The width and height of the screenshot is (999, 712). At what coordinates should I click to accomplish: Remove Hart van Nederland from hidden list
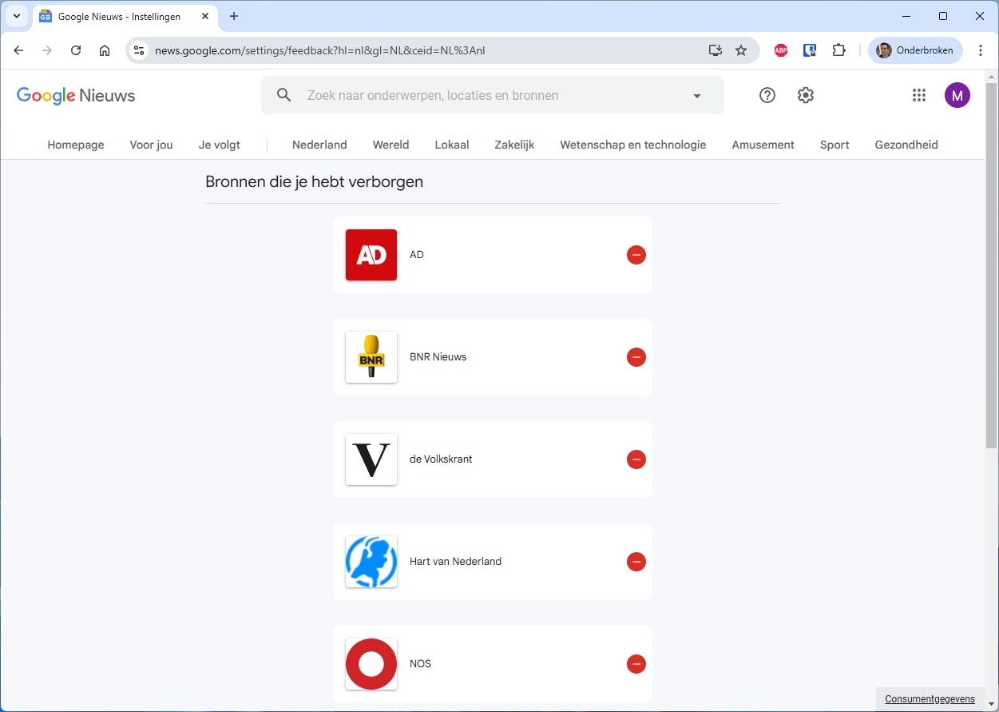(x=636, y=562)
